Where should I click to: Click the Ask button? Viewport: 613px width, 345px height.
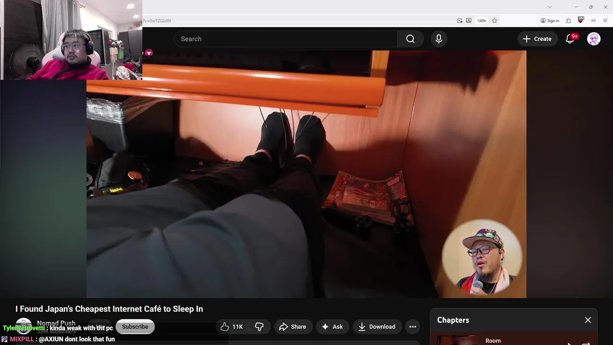332,327
